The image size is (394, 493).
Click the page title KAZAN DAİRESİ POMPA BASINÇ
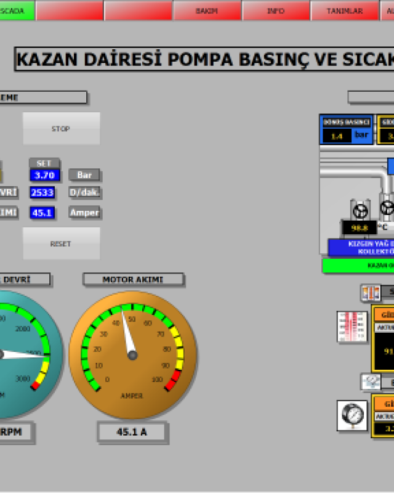tap(204, 59)
